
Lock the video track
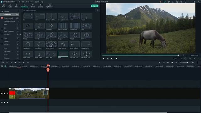pyautogui.click(x=4, y=93)
